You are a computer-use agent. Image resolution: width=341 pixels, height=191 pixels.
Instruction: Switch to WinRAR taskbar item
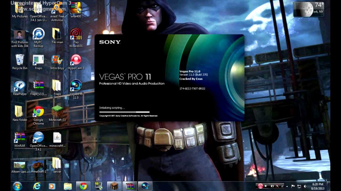pos(130,186)
